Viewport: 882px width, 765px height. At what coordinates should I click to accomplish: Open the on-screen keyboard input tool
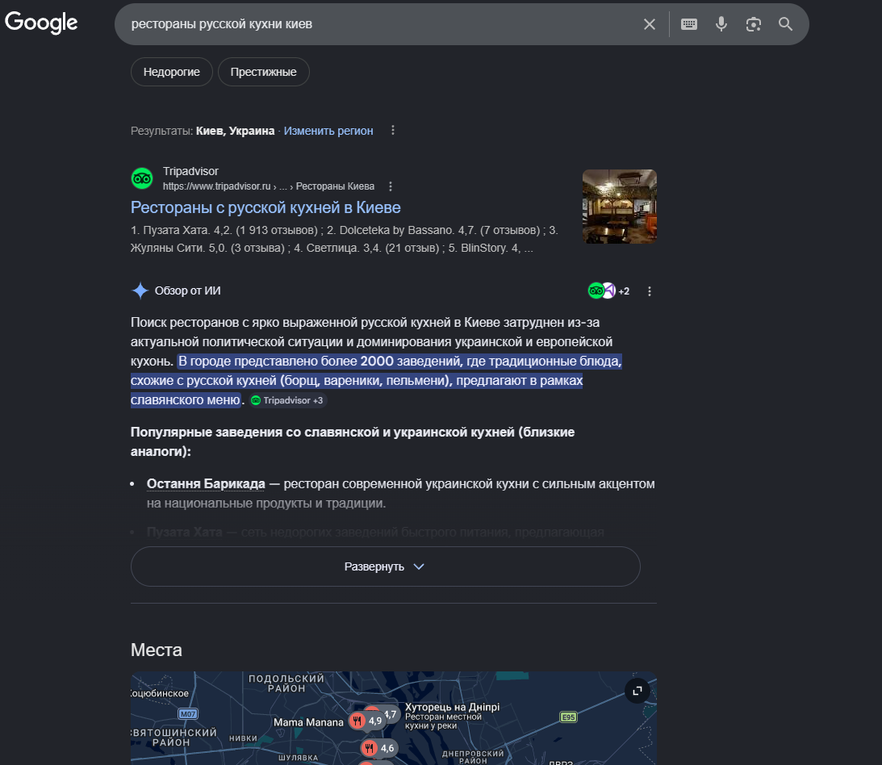tap(688, 24)
